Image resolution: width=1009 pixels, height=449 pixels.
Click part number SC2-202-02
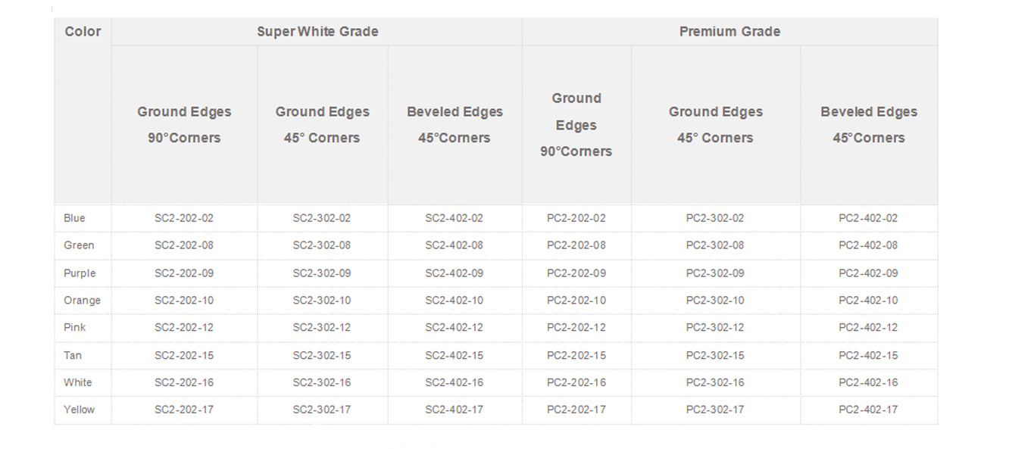point(184,218)
